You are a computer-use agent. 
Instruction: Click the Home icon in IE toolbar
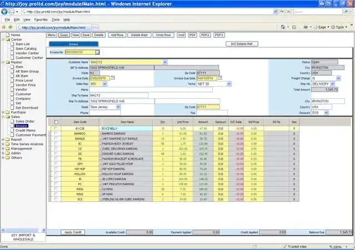point(283,27)
